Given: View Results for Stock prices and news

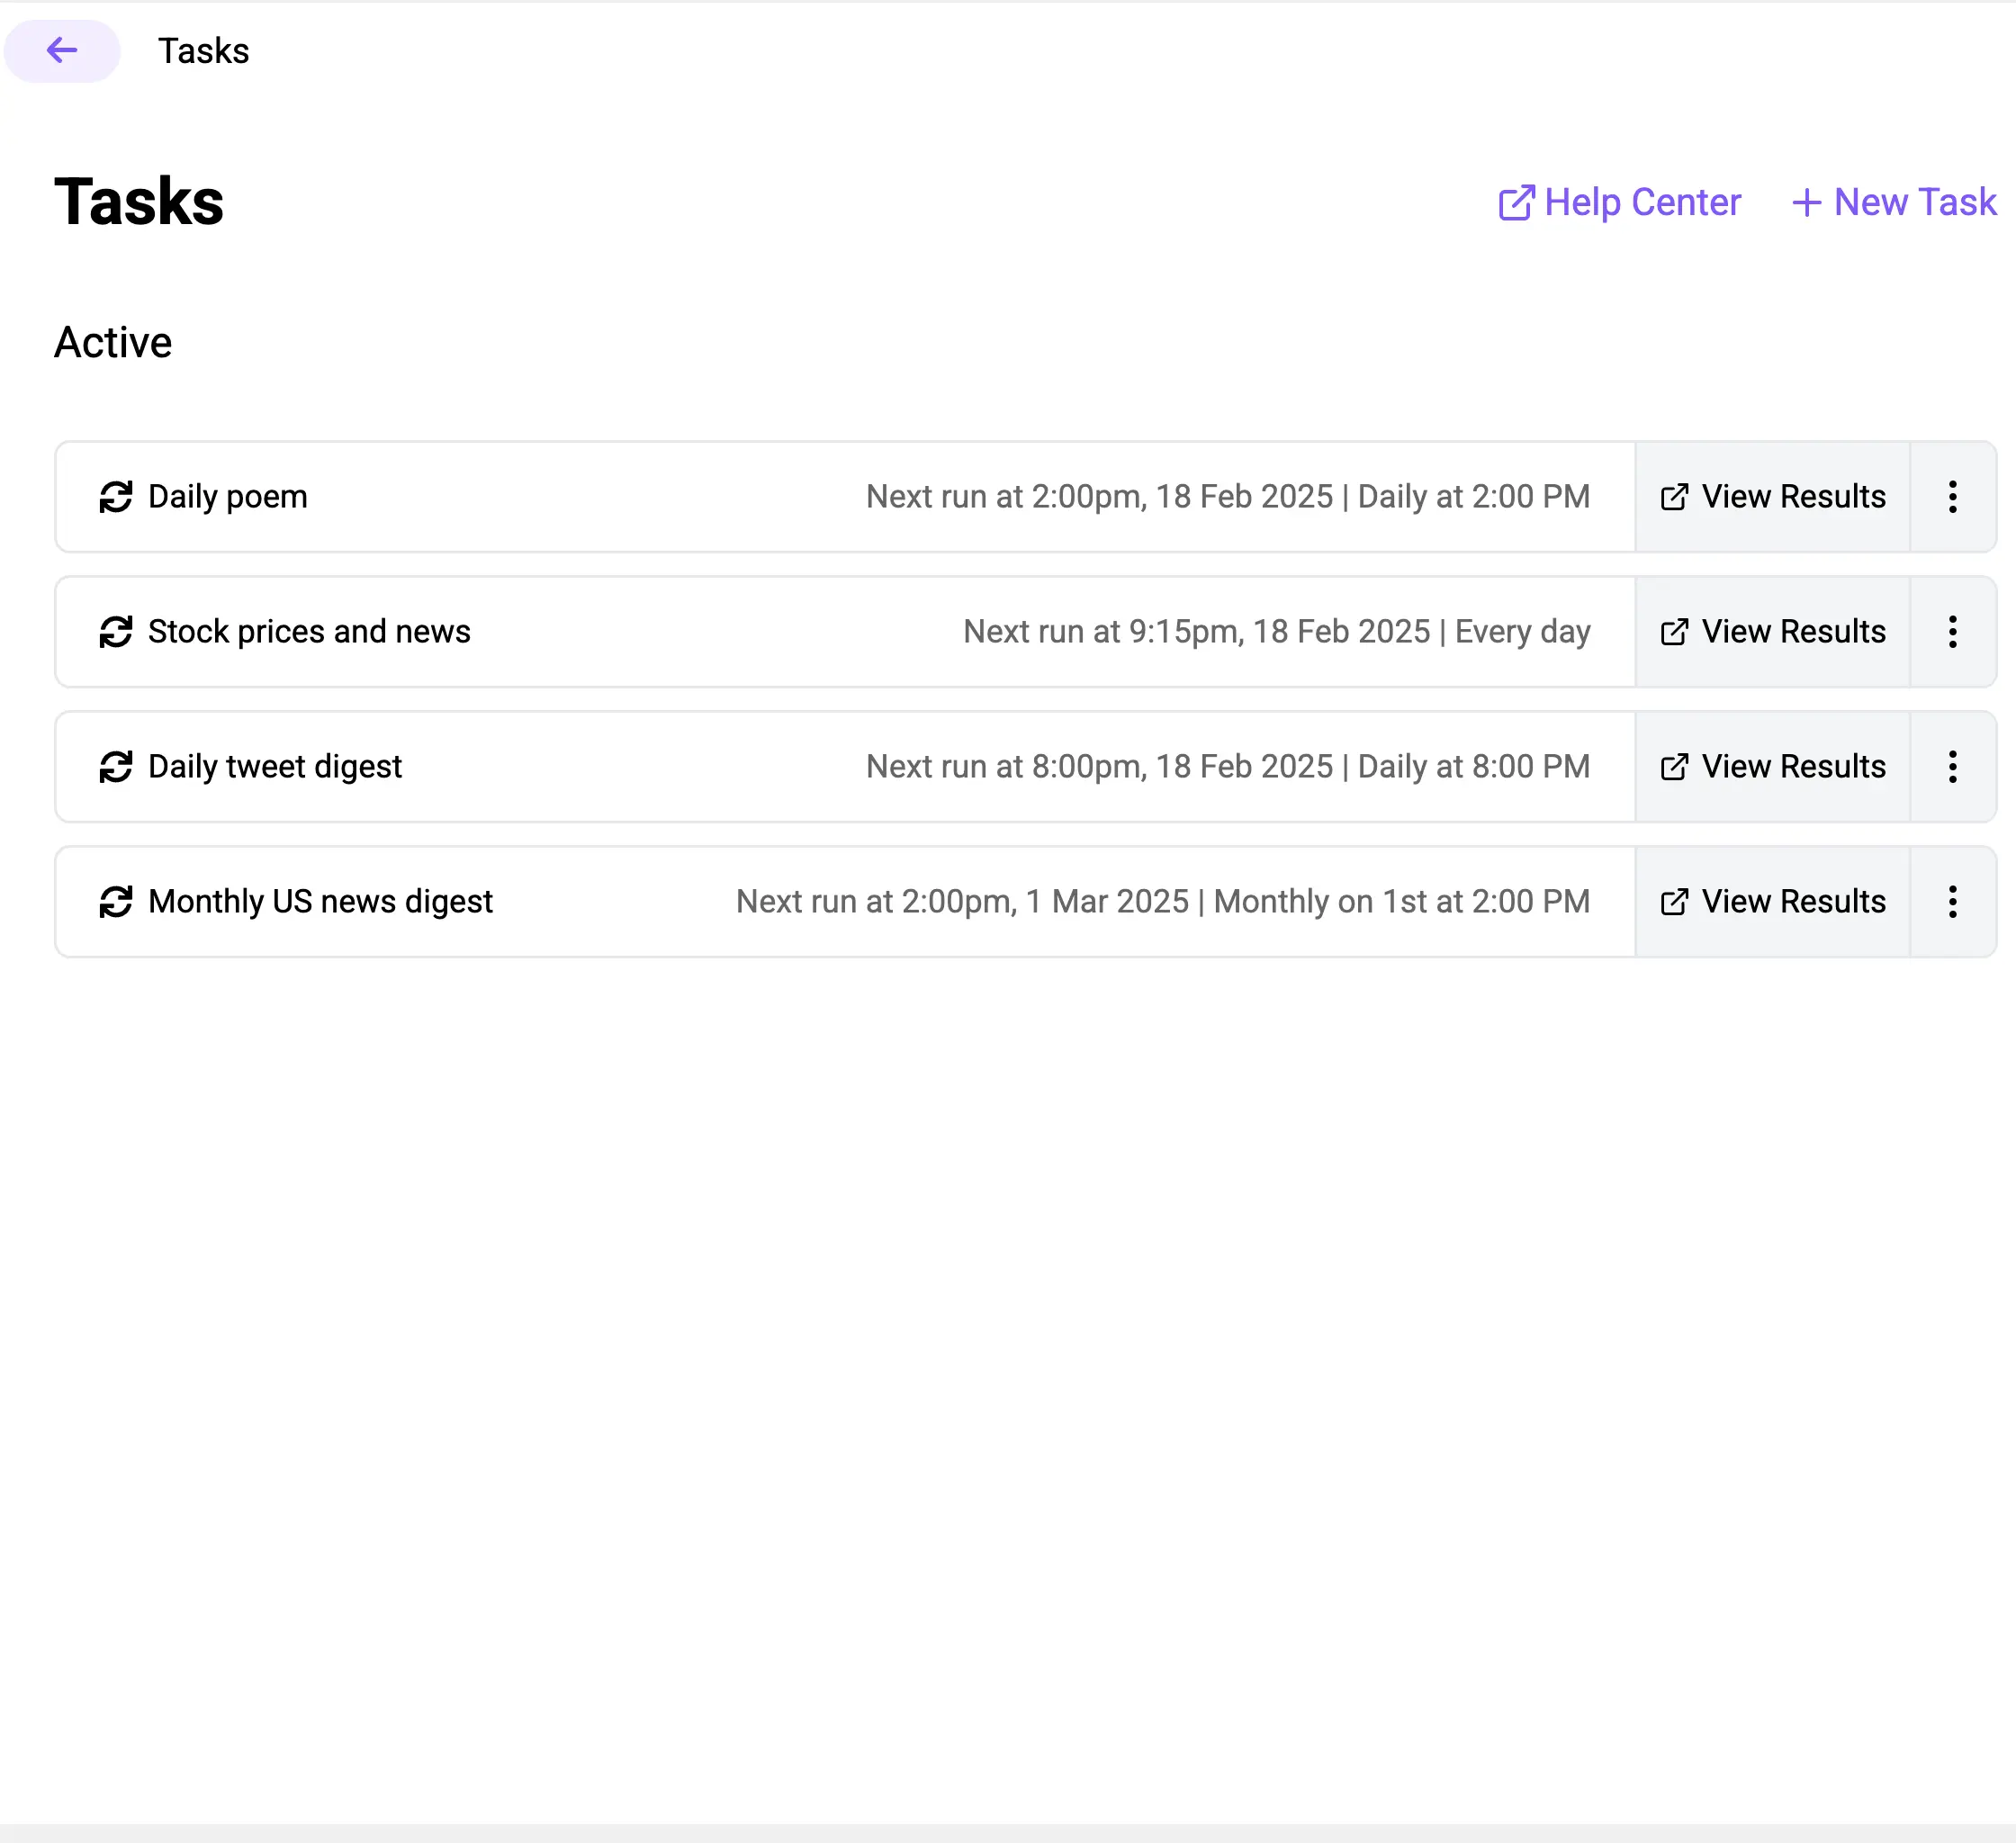Looking at the screenshot, I should [1773, 632].
